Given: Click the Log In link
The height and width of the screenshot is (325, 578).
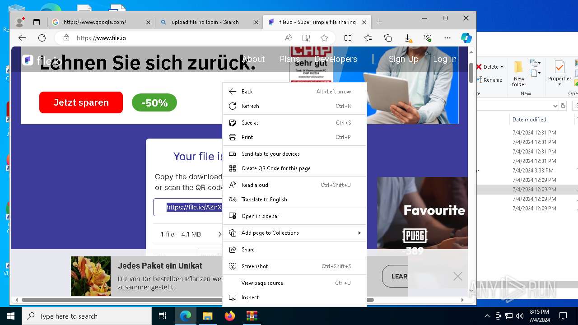Looking at the screenshot, I should (445, 59).
